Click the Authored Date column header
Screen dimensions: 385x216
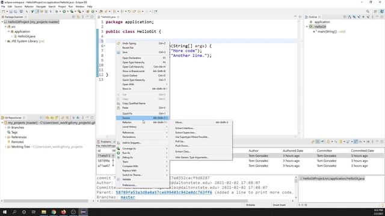point(293,151)
